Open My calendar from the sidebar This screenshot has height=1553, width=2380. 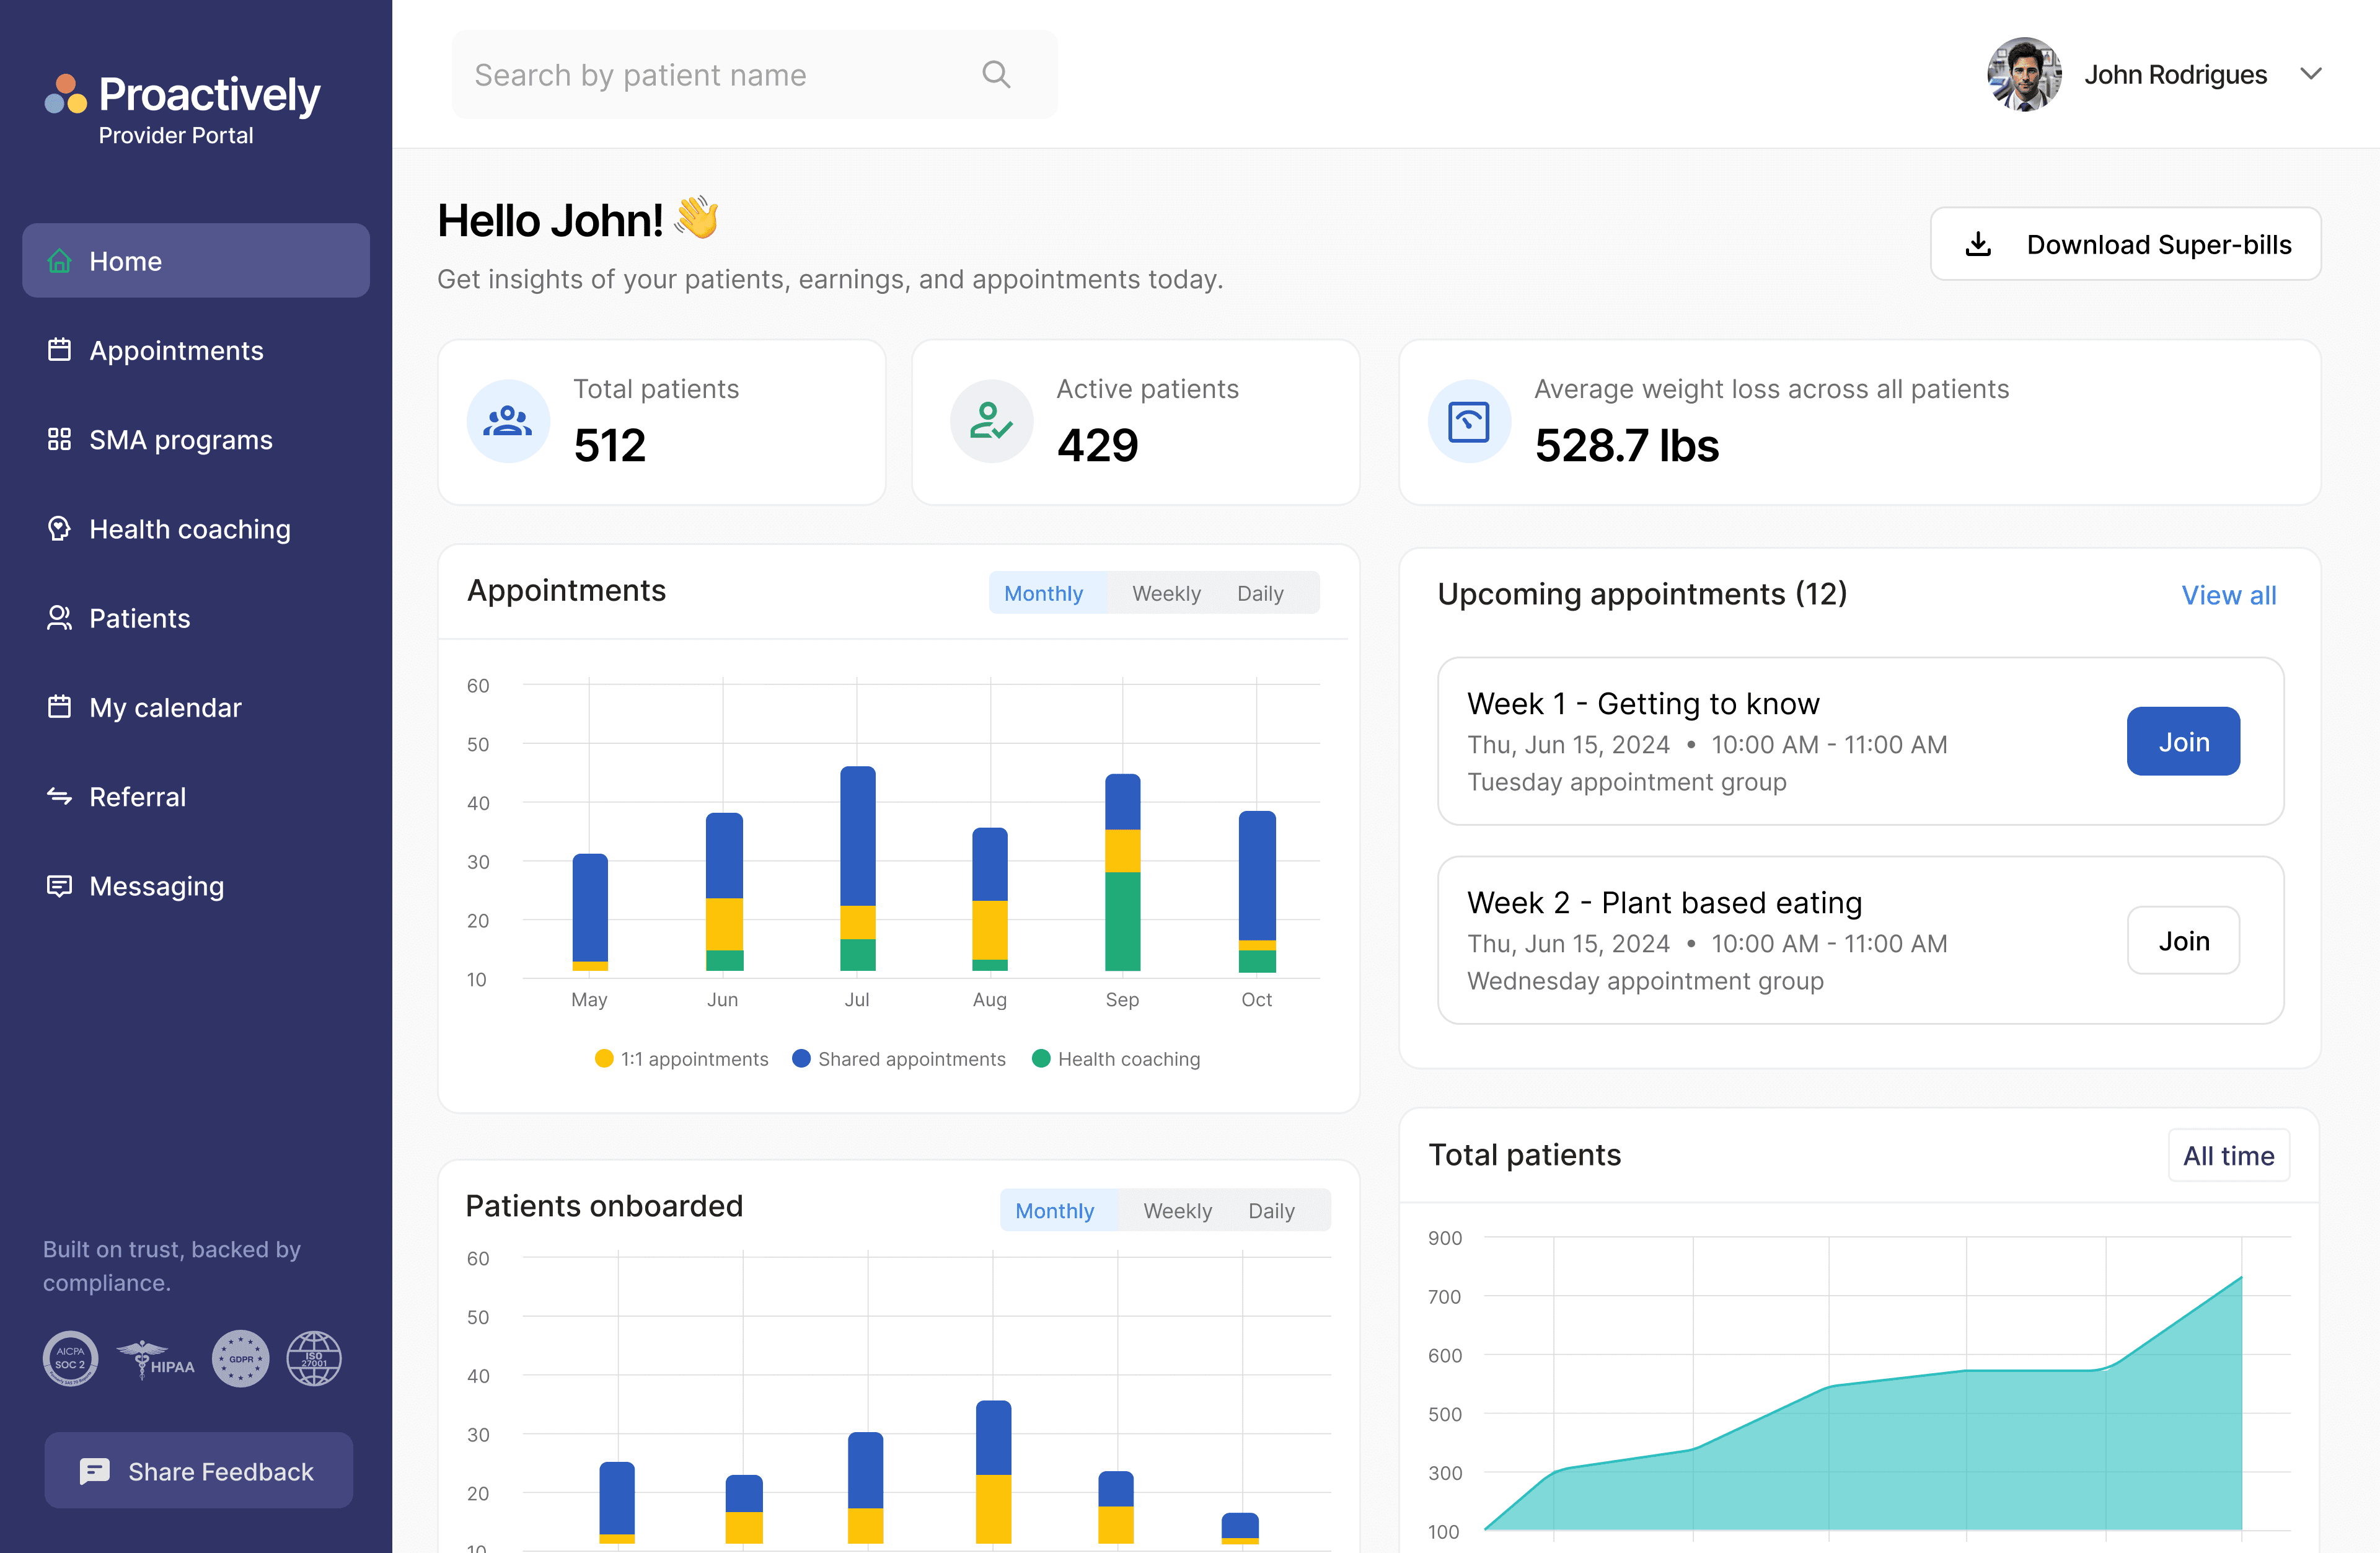coord(165,707)
